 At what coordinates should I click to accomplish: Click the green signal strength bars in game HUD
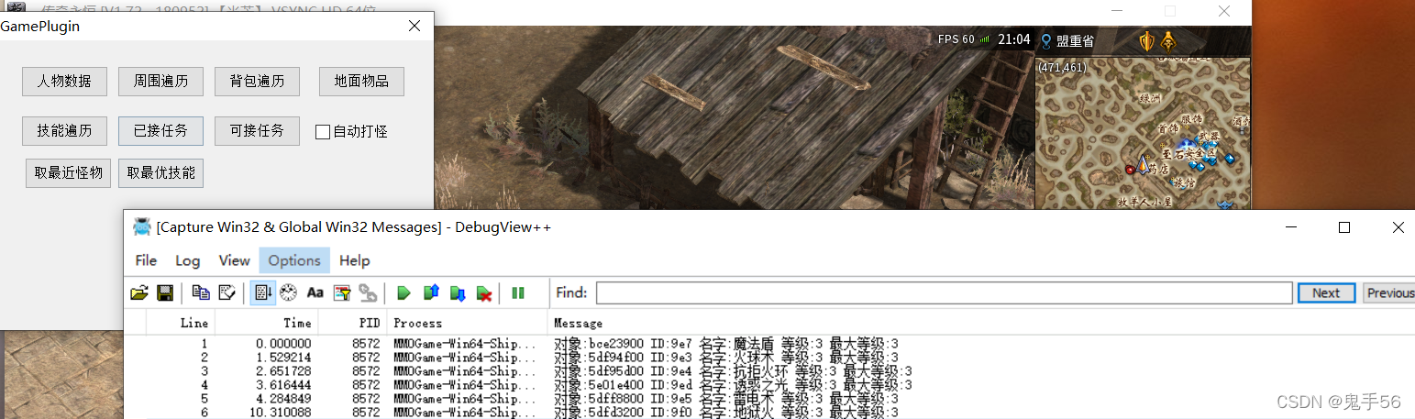coord(986,39)
